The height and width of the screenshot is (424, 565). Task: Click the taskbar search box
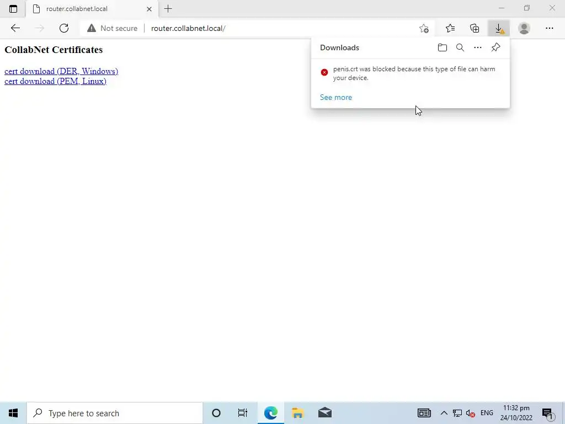pyautogui.click(x=115, y=413)
